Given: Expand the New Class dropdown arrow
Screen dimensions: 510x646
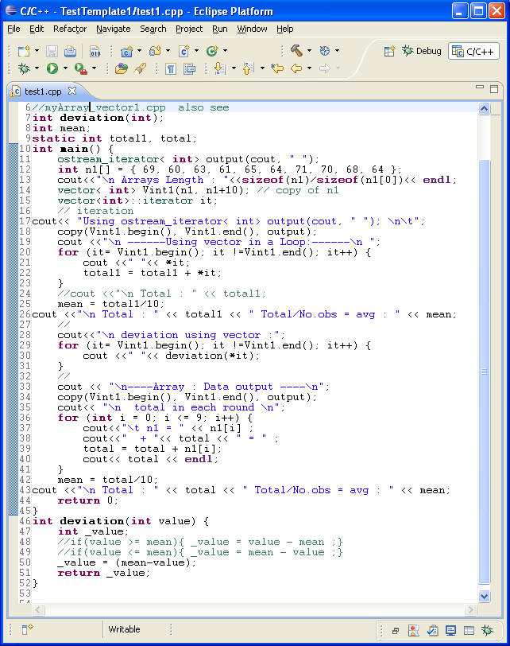Looking at the screenshot, I should 225,51.
